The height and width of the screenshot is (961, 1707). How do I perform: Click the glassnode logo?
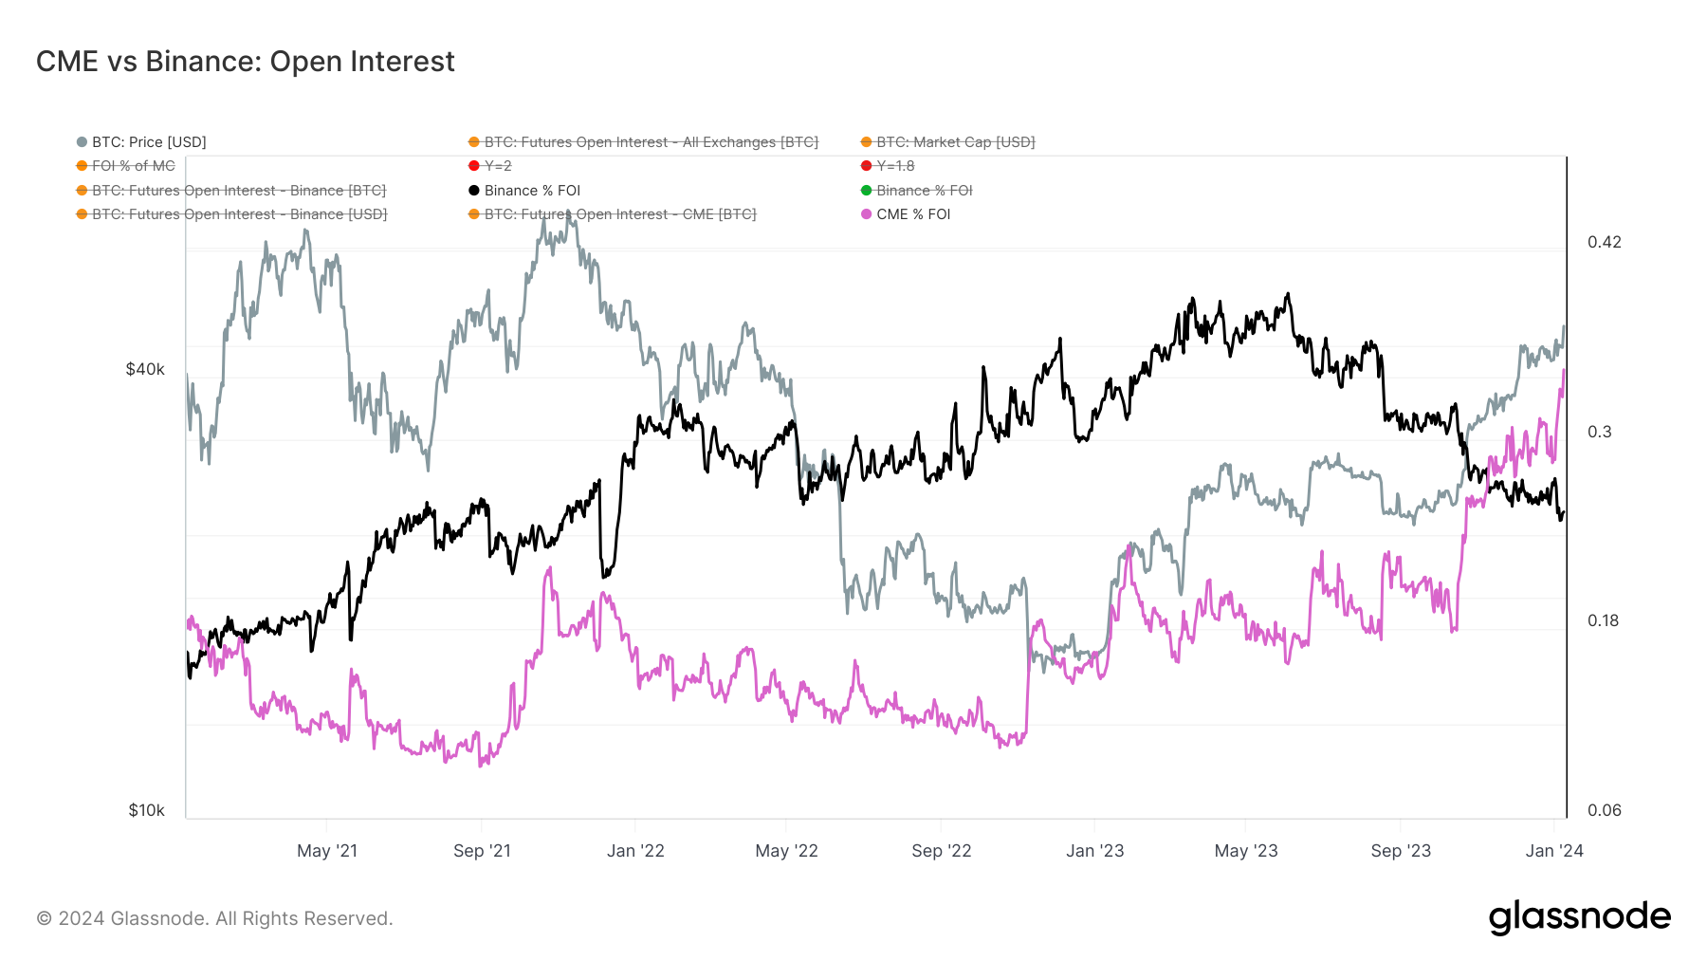coord(1579,917)
